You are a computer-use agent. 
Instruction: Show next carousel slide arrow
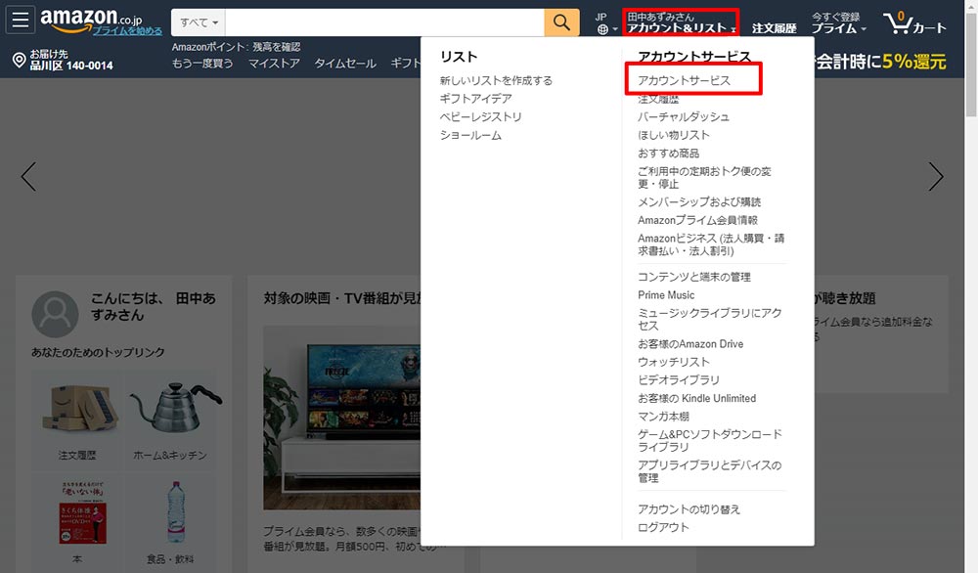pyautogui.click(x=936, y=176)
